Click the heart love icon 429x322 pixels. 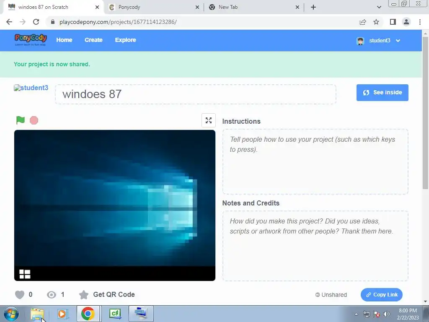click(19, 295)
